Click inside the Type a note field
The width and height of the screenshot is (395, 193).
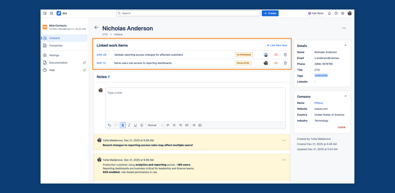(192, 104)
